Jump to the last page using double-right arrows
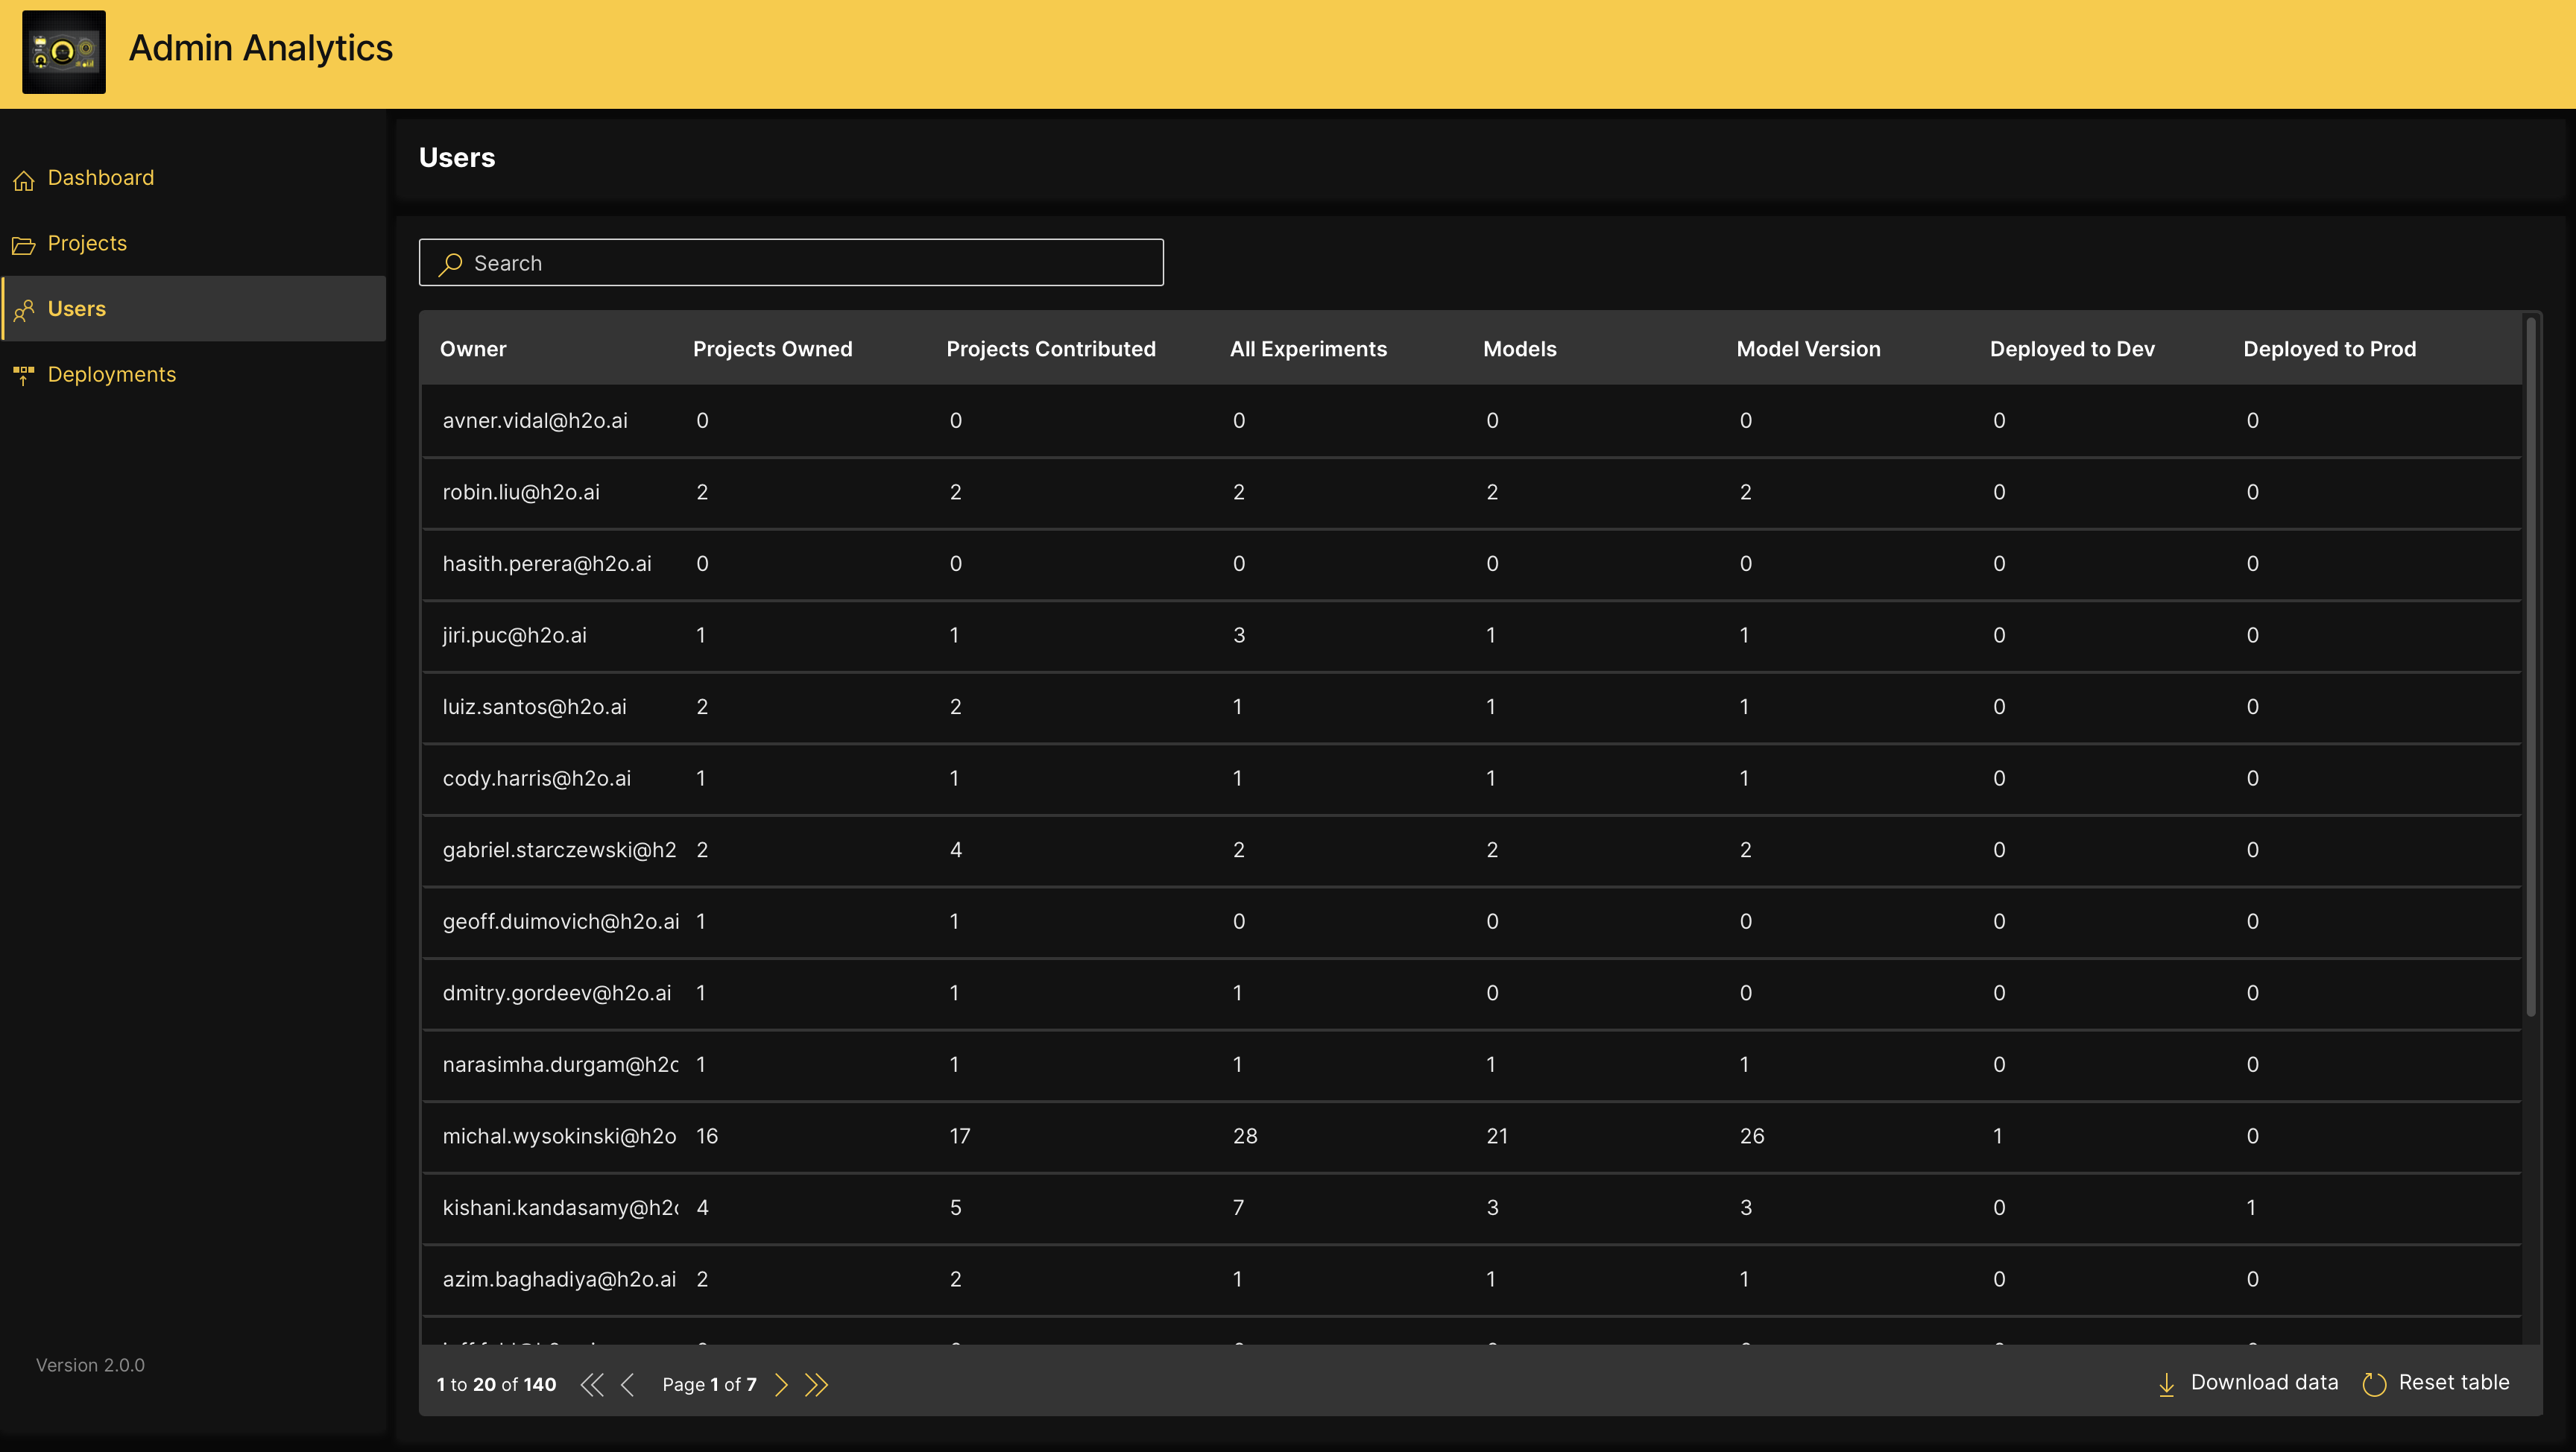Image resolution: width=2576 pixels, height=1452 pixels. 817,1384
